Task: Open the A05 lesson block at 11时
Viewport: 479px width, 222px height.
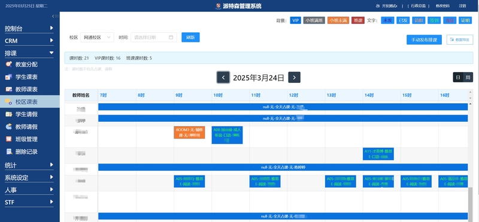Action: [x=265, y=181]
